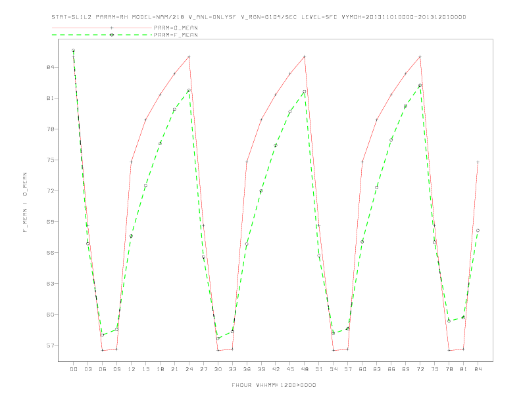Image resolution: width=521 pixels, height=402 pixels.
Task: Select the STAT=SL1L2 chart title line
Action: point(259,17)
